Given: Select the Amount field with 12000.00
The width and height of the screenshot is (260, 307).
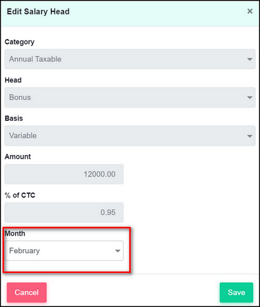Looking at the screenshot, I should coord(64,174).
